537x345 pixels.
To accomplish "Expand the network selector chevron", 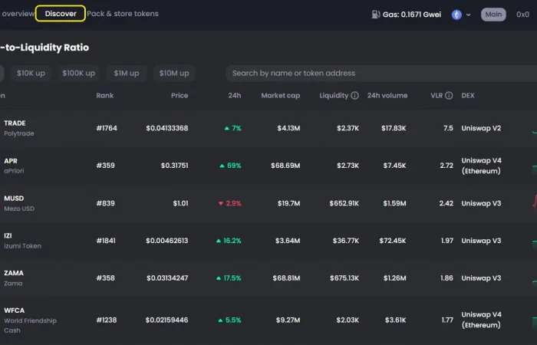I will pos(469,15).
